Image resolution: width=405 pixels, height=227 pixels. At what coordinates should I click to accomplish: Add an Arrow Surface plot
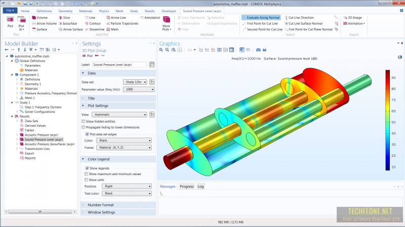71,29
